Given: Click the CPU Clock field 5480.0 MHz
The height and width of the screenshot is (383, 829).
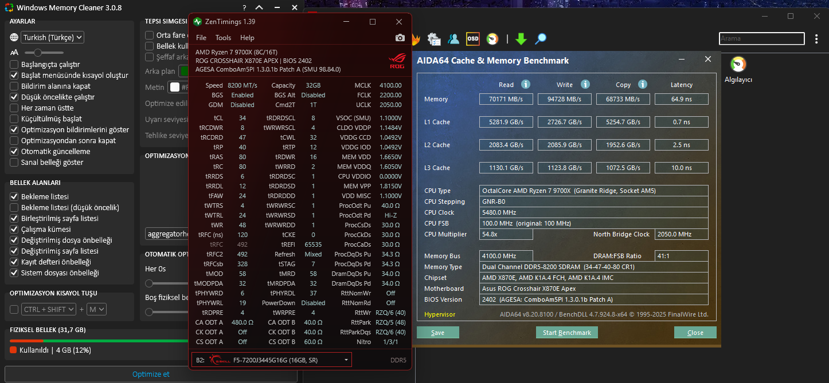Looking at the screenshot, I should (x=594, y=212).
